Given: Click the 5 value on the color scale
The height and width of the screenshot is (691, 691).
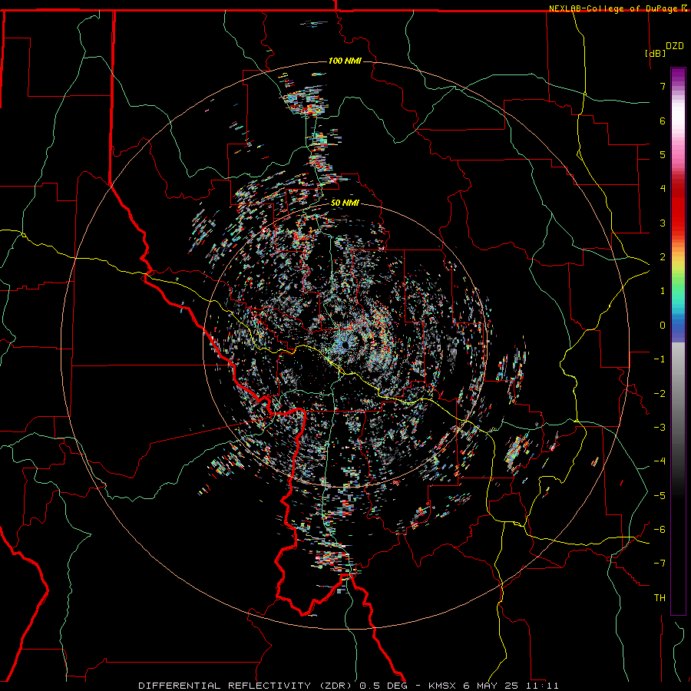Looking at the screenshot, I should [x=663, y=154].
